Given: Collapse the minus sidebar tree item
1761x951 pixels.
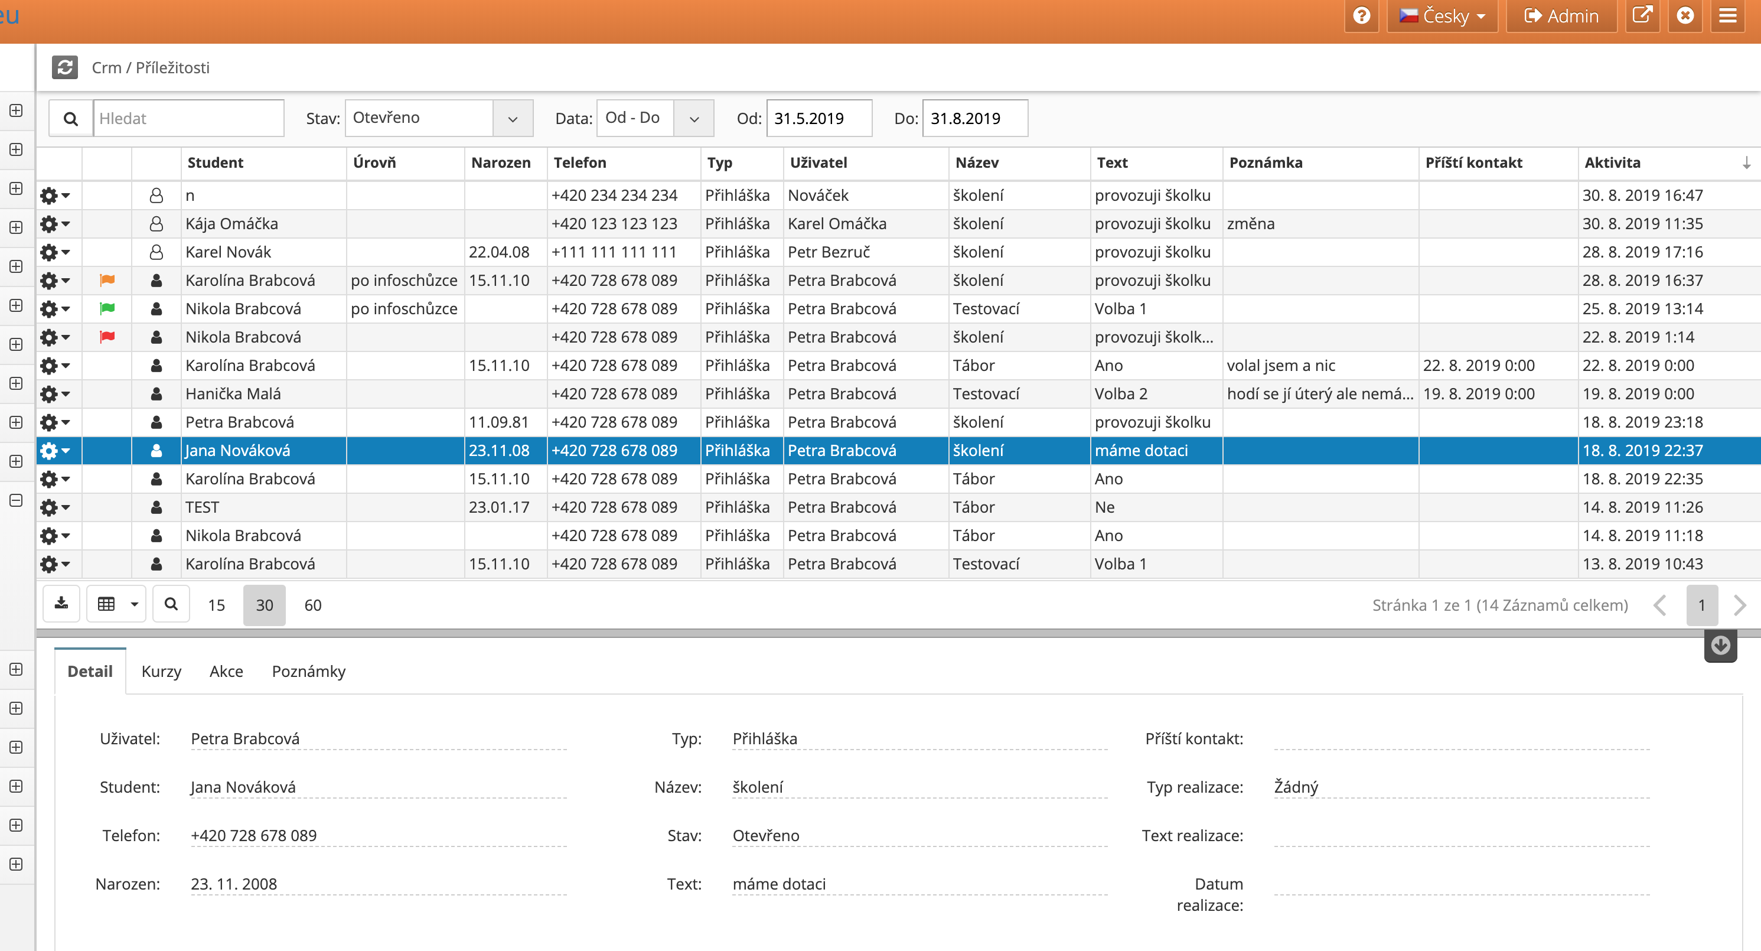Looking at the screenshot, I should 17,500.
